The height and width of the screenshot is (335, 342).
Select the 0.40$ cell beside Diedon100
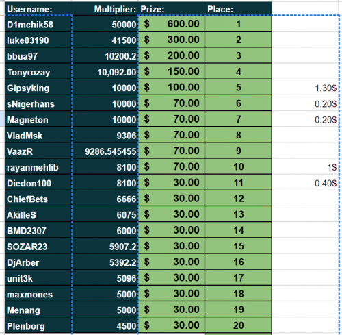click(305, 183)
